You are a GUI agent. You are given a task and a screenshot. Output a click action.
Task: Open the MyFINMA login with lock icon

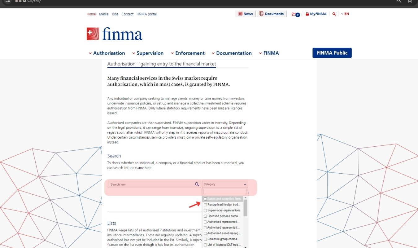pyautogui.click(x=316, y=14)
